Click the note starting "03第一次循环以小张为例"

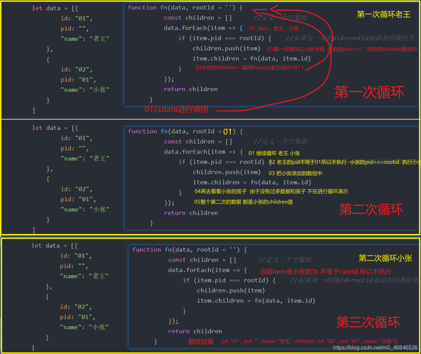coord(342,49)
